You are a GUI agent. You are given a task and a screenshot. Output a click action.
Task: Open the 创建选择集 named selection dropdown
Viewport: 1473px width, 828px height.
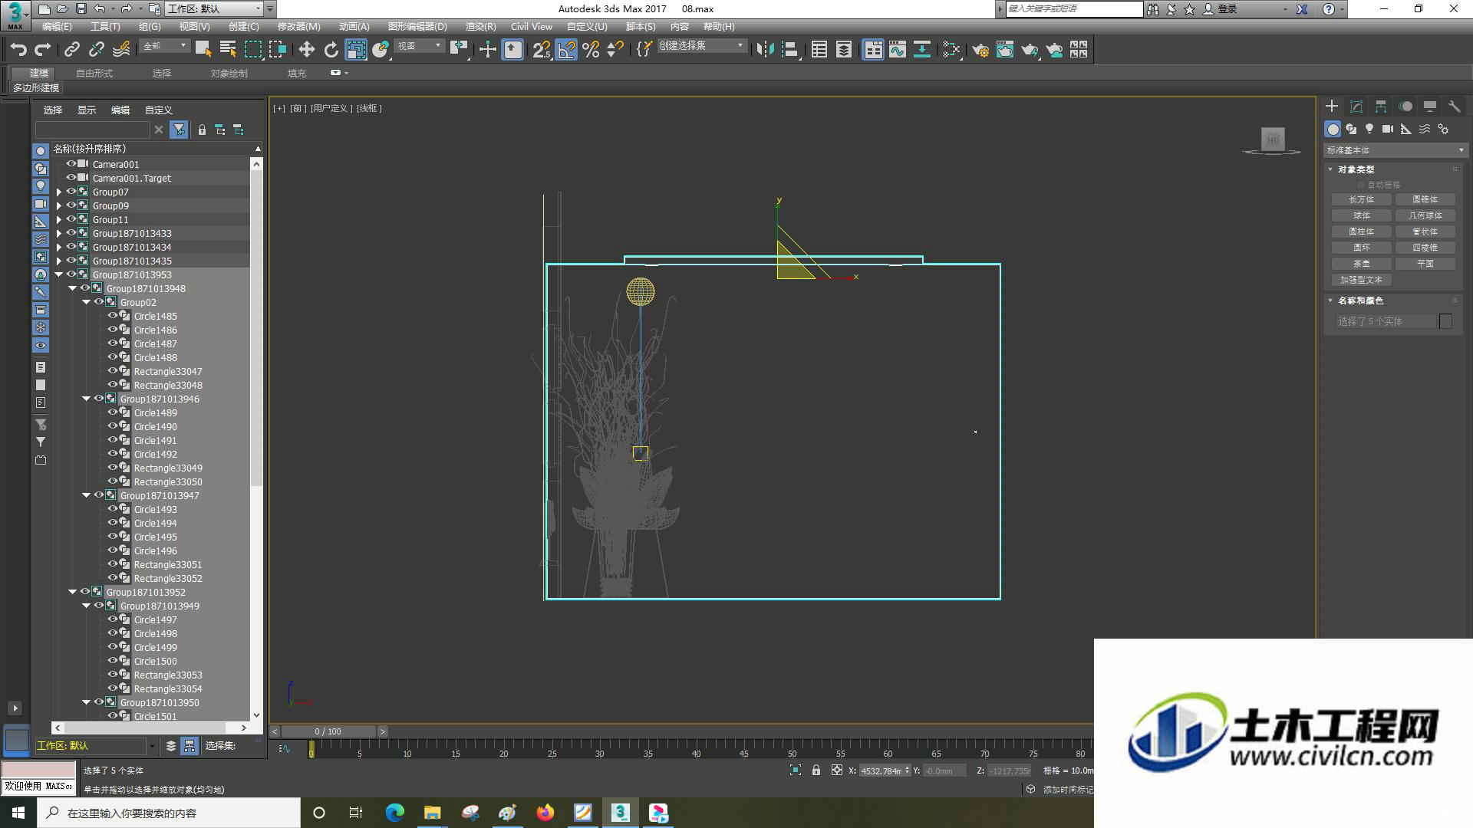[x=702, y=46]
